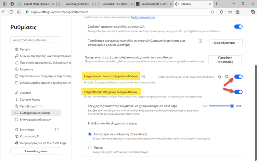Click the help icon beside the performance detector heading
The height and width of the screenshot is (161, 257).
[x=143, y=77]
